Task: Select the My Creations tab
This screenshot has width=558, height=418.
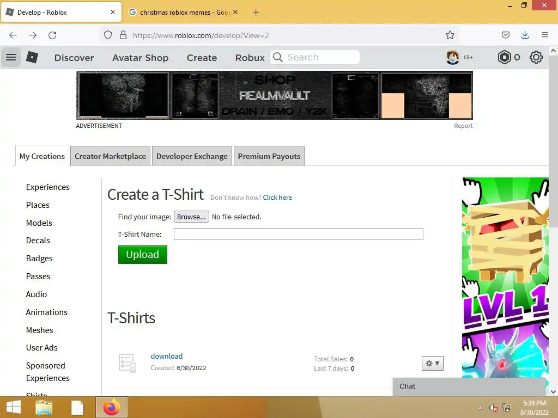Action: pos(42,156)
